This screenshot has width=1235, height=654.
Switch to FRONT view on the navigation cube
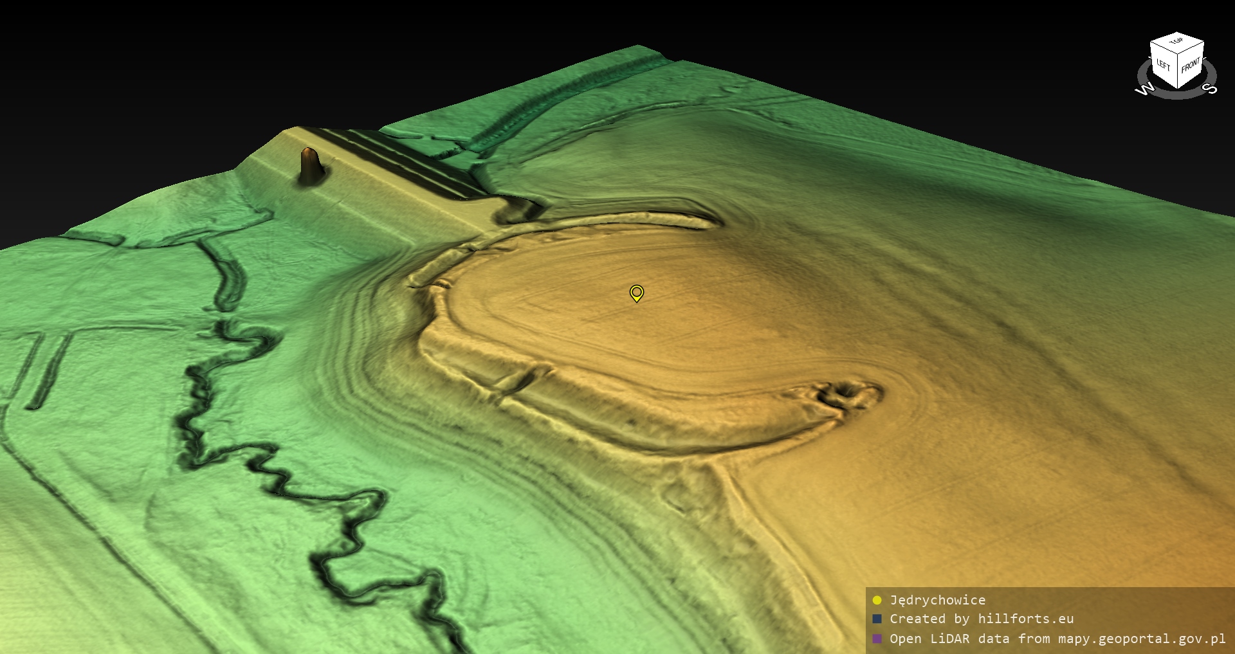coord(1191,65)
